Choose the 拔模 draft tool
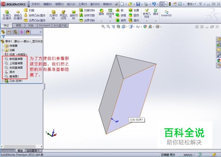 click(121, 15)
